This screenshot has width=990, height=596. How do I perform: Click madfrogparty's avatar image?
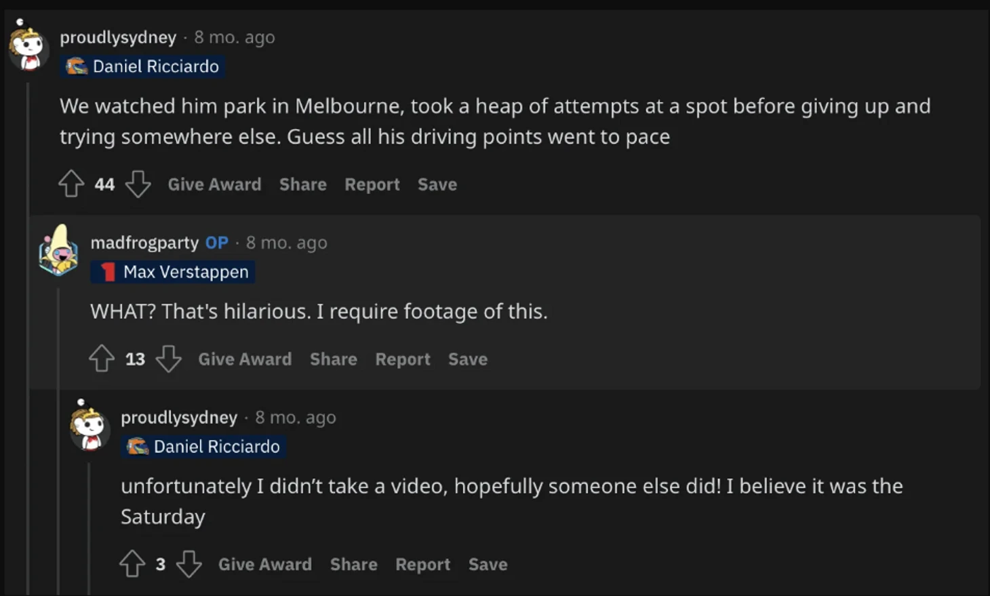click(58, 252)
